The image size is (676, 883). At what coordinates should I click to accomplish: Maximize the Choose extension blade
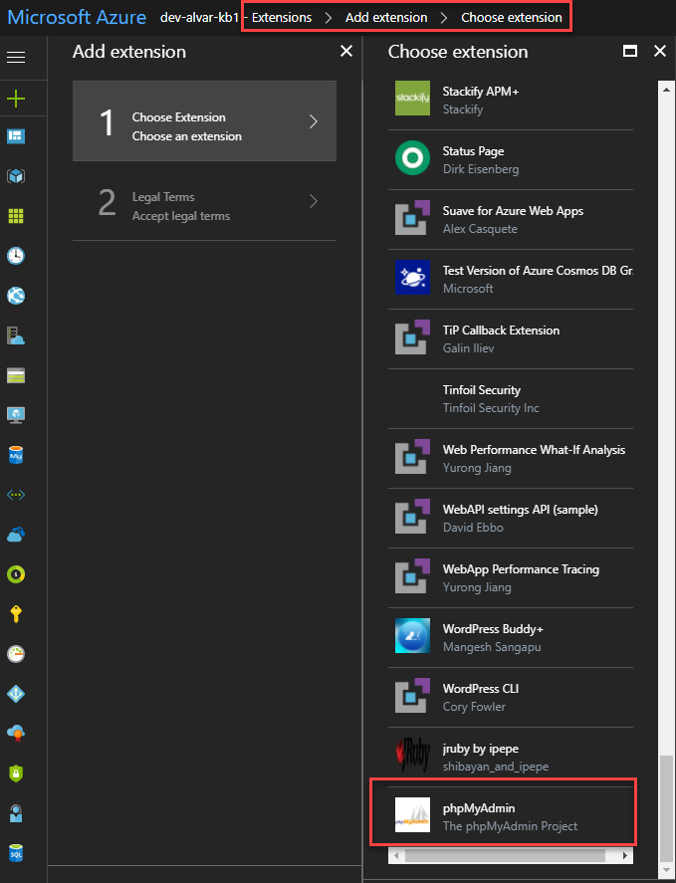point(630,51)
